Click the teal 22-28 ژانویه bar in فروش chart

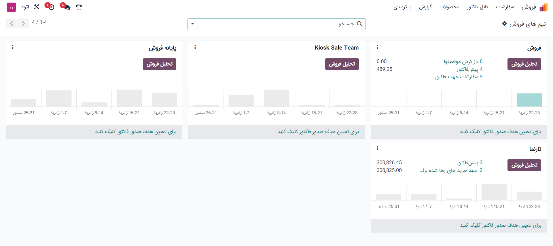point(529,100)
